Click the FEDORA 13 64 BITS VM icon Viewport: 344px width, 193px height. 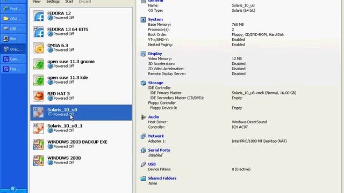pos(38,32)
